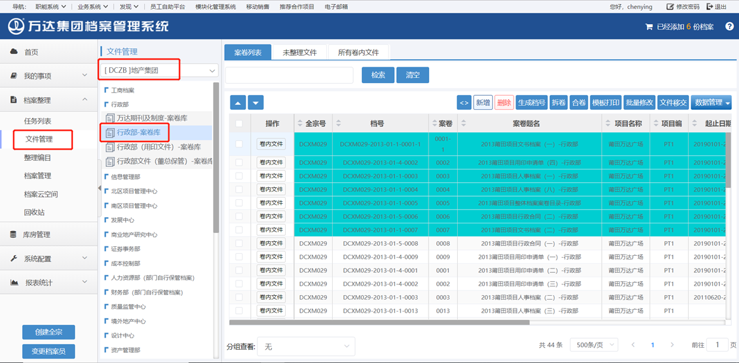Click the 修改密码 edit icon
Image resolution: width=739 pixels, height=363 pixels.
click(x=670, y=7)
